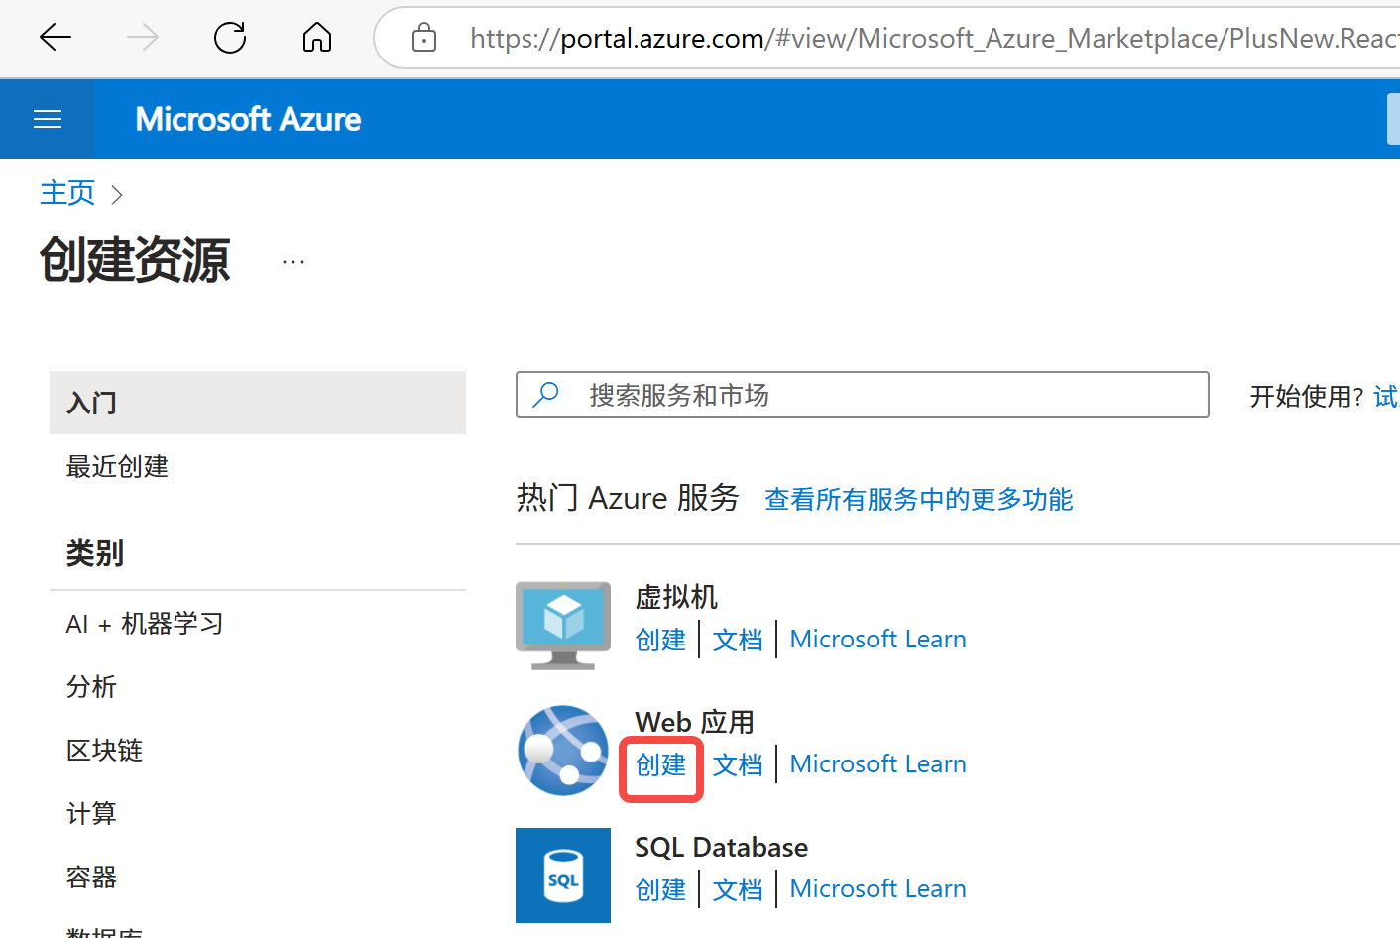Open the 区块链 category

[104, 751]
